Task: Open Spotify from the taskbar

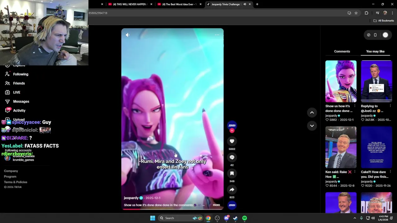Action: [x=245, y=218]
